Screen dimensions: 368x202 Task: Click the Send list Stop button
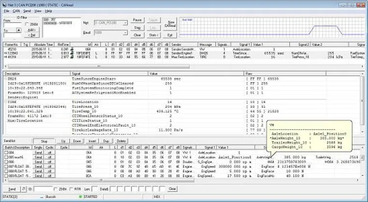click(x=44, y=141)
